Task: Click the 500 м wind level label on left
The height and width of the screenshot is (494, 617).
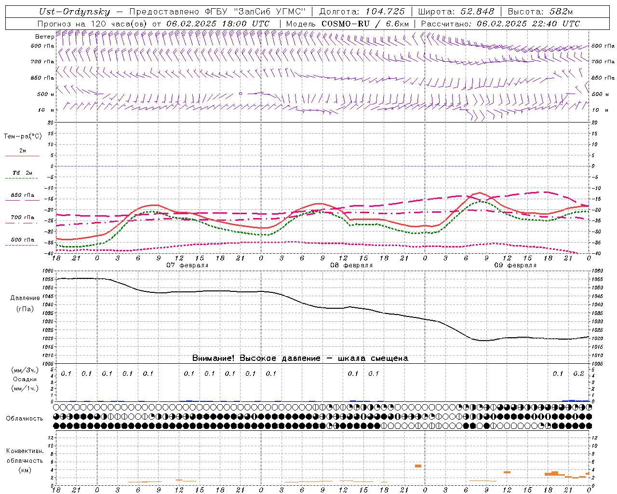Action: coord(46,94)
